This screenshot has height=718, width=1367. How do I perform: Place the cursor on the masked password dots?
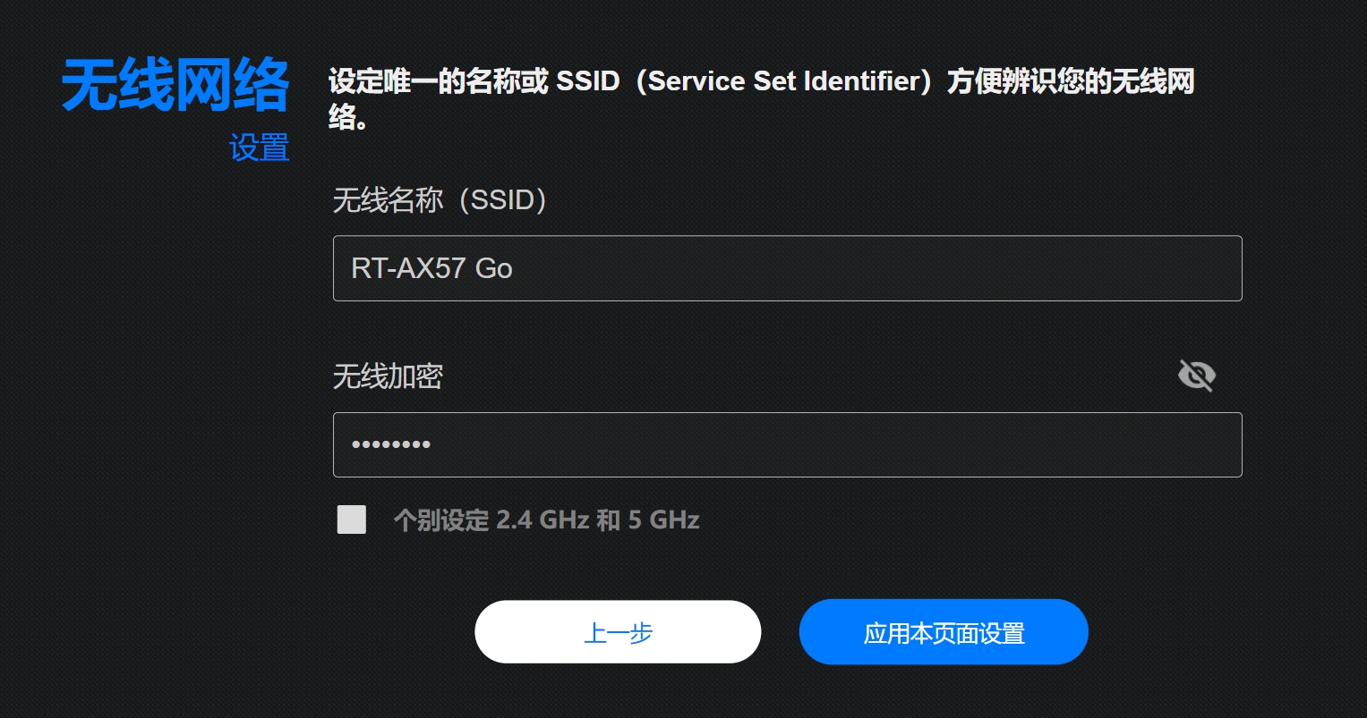391,444
